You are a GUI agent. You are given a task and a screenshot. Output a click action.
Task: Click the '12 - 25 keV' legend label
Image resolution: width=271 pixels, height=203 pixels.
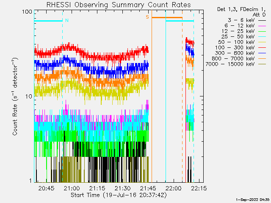coord(238,31)
